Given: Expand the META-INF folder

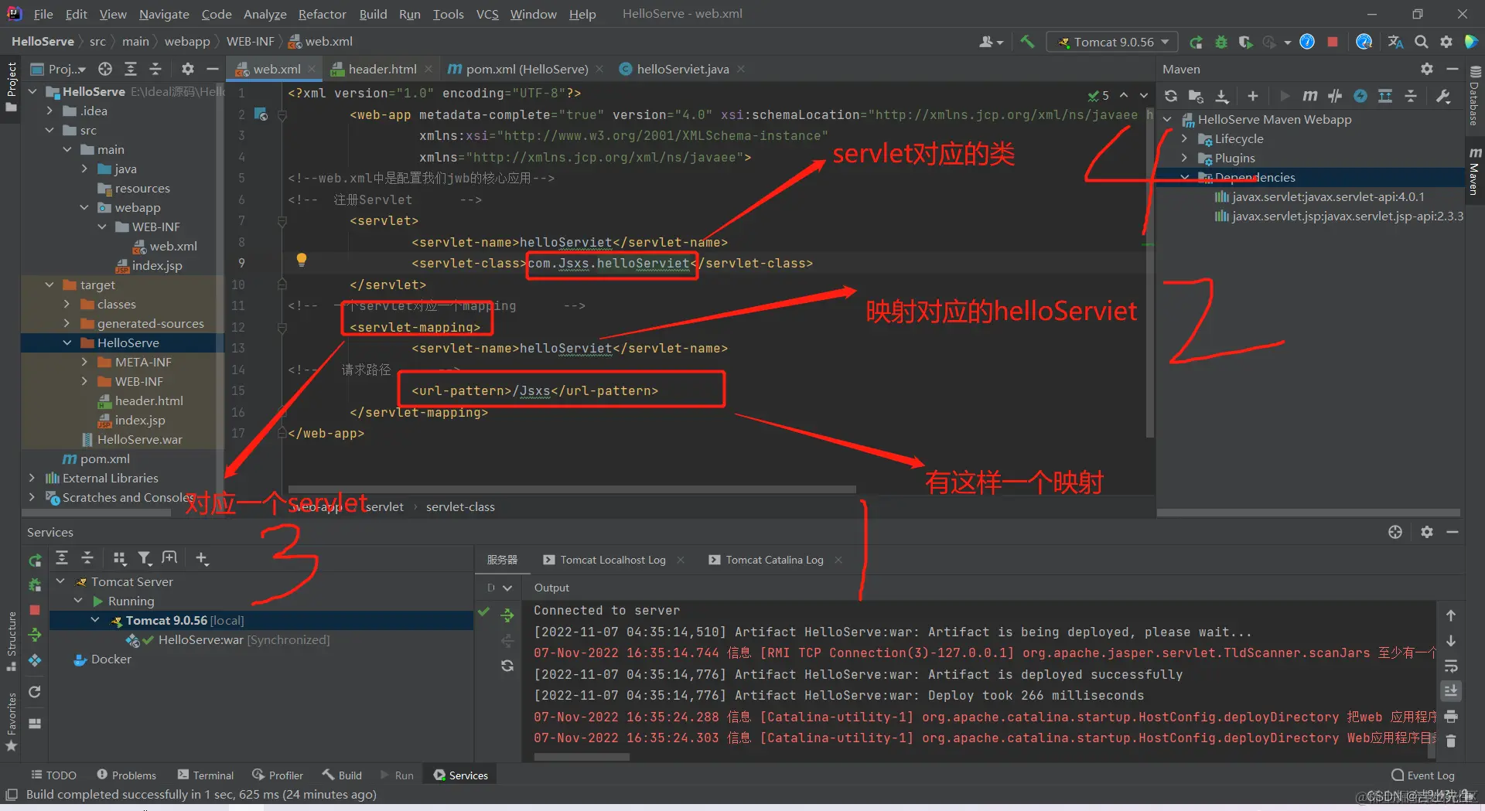Looking at the screenshot, I should (84, 362).
